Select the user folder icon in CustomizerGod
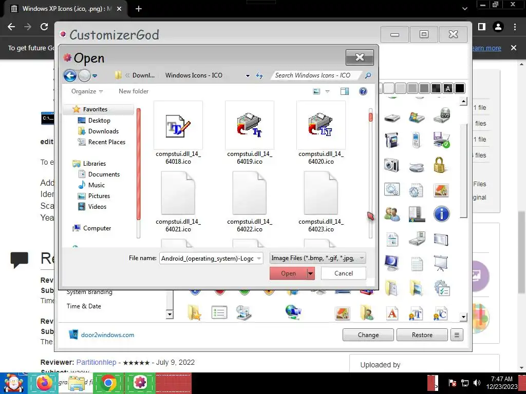The image size is (526, 394). coord(367,313)
